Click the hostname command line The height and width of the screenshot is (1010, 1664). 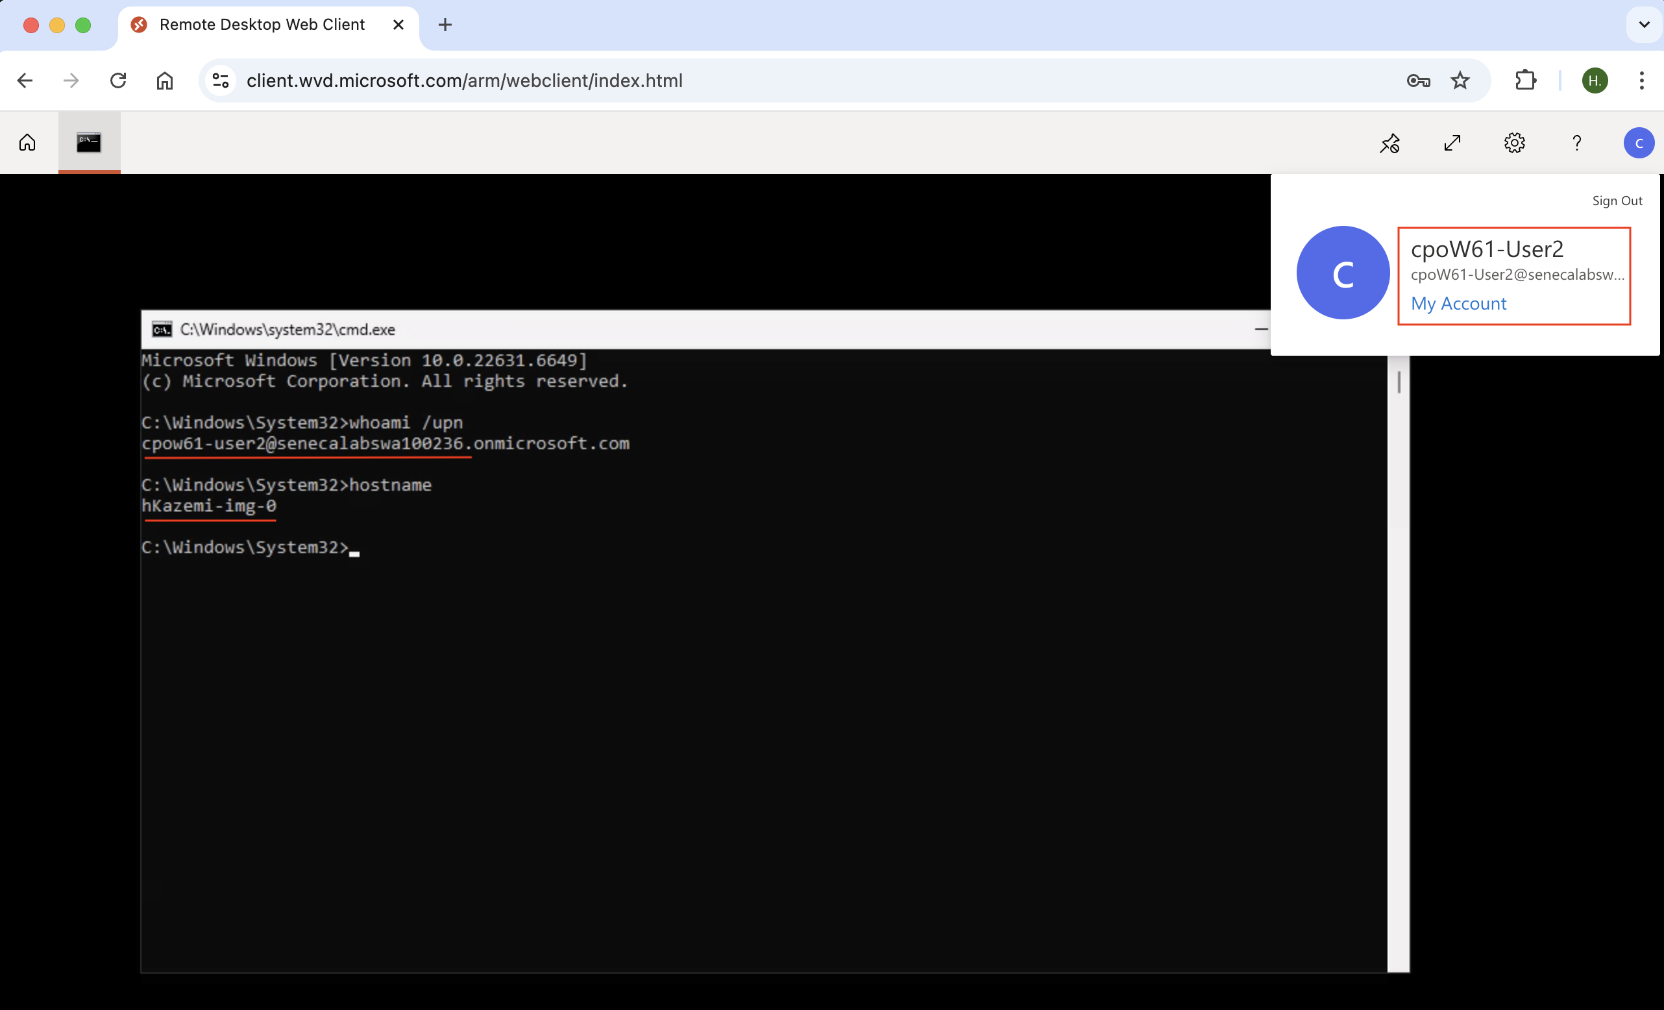tap(286, 485)
